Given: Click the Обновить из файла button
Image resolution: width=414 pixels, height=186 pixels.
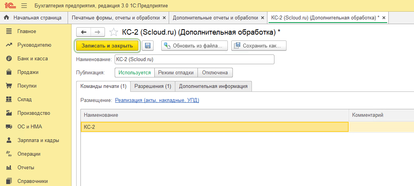Looking at the screenshot, I should pyautogui.click(x=195, y=46).
